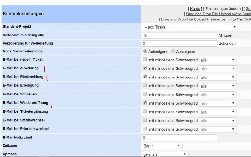Select the Aufsteigend radio button
251x157 pixels.
click(x=145, y=51)
